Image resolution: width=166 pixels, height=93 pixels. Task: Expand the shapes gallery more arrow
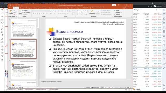[x=88, y=14]
